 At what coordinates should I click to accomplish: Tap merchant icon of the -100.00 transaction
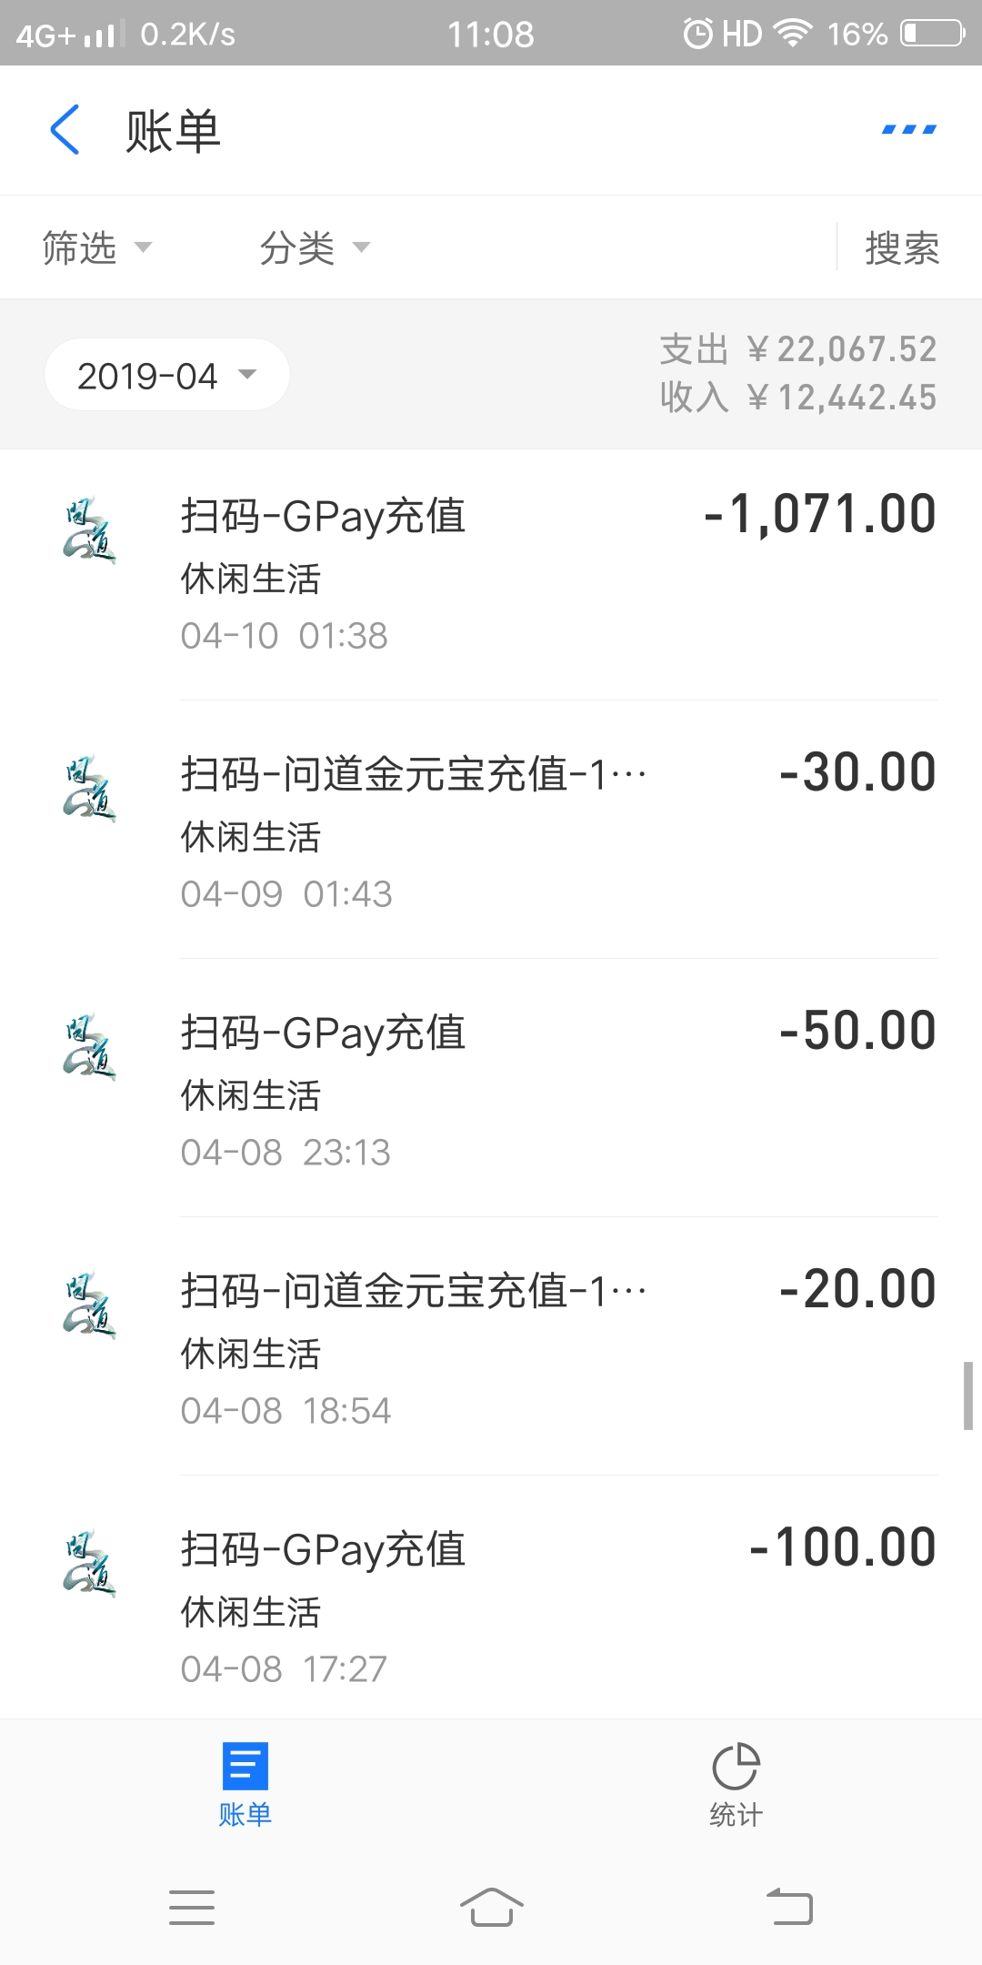(89, 1564)
